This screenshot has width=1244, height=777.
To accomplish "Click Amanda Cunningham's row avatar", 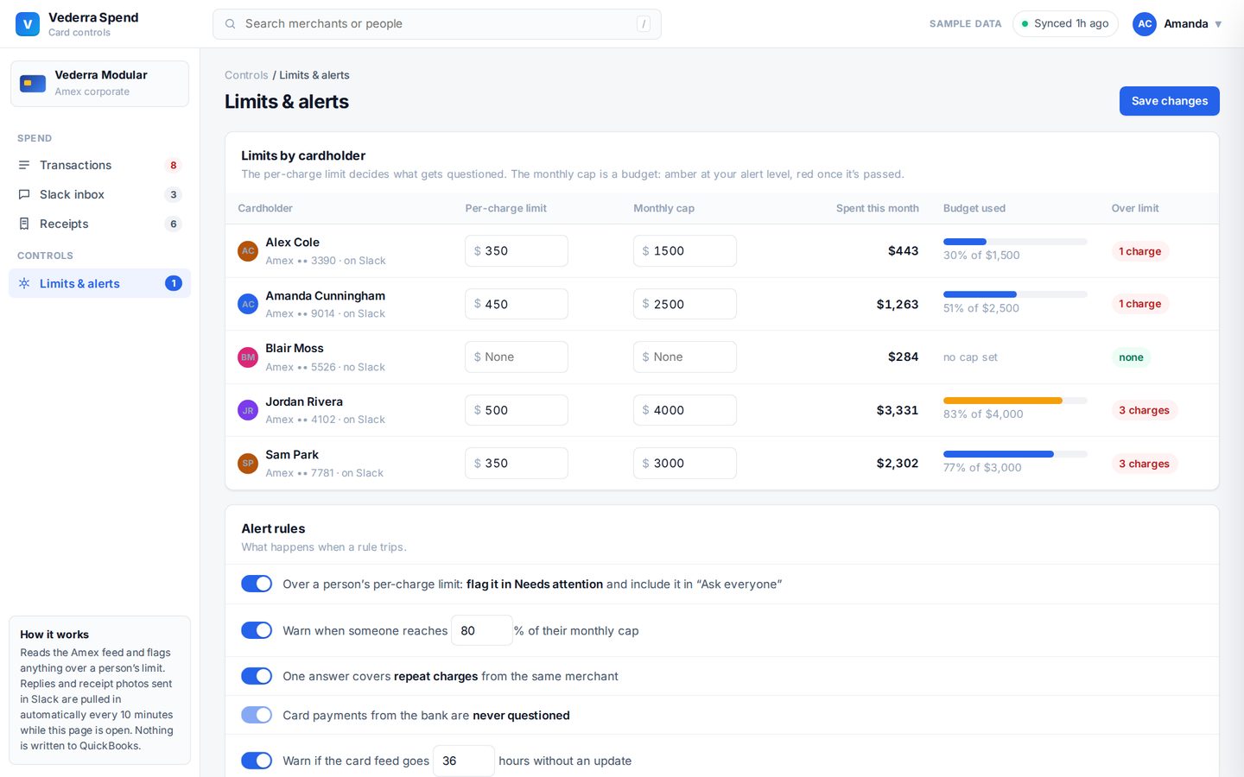I will point(248,304).
